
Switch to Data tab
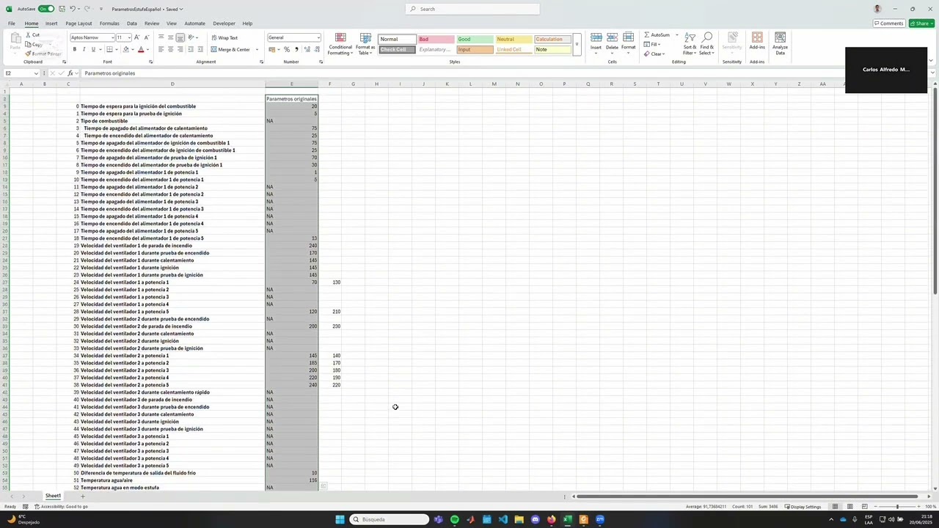(x=131, y=23)
